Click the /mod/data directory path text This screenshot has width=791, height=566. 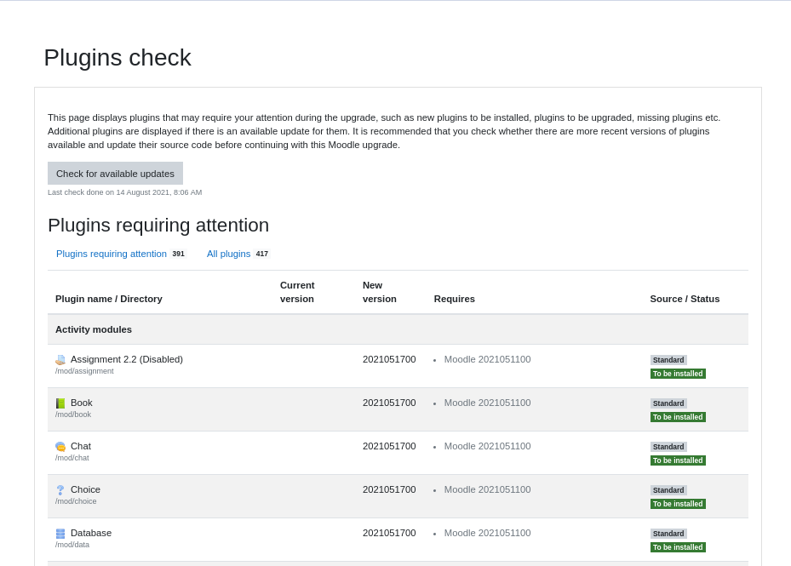(x=72, y=545)
